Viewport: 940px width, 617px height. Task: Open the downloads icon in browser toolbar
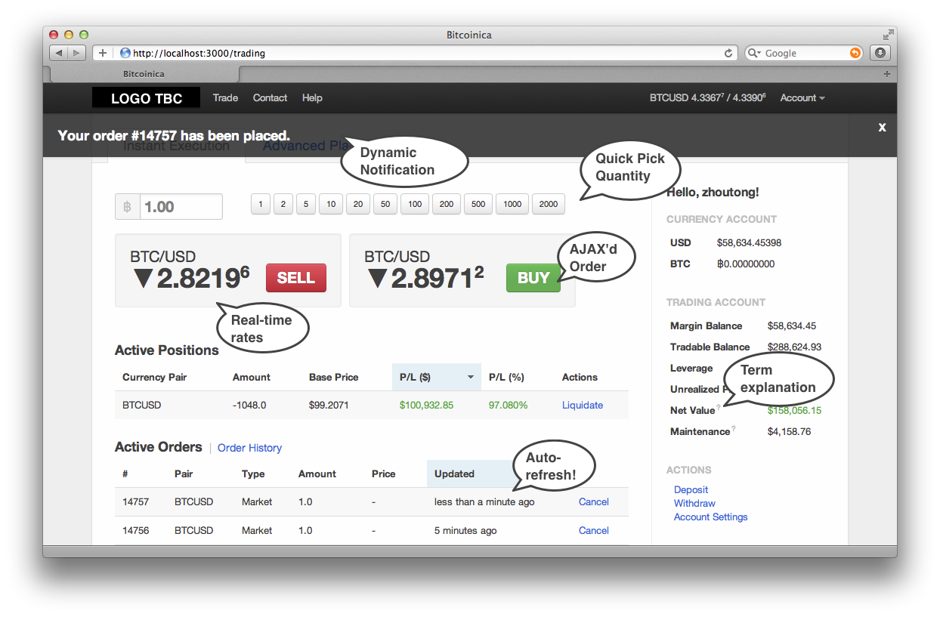(879, 53)
